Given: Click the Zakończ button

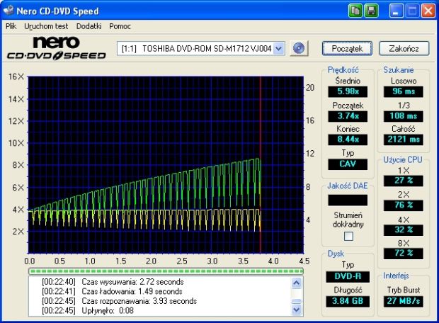Looking at the screenshot, I should [404, 48].
